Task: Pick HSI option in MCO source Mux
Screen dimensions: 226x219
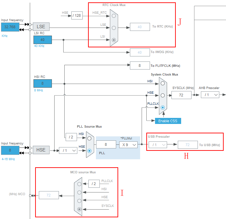Action: coord(79,192)
